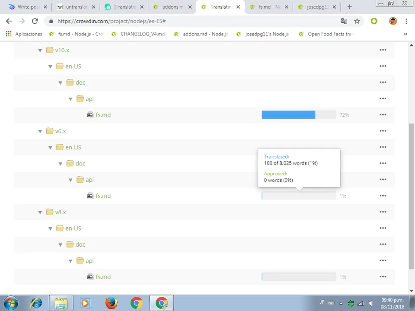
Task: Launch Firefox from the taskbar
Action: (x=112, y=303)
